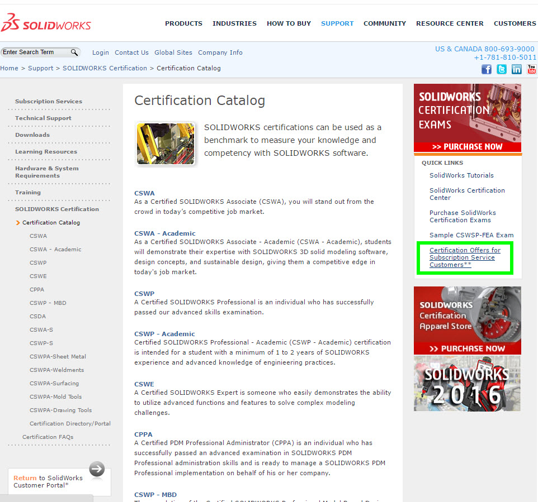Screen dimensions: 538x502
Task: Select CSWPA-Mold Tools in sidebar
Action: click(x=55, y=397)
